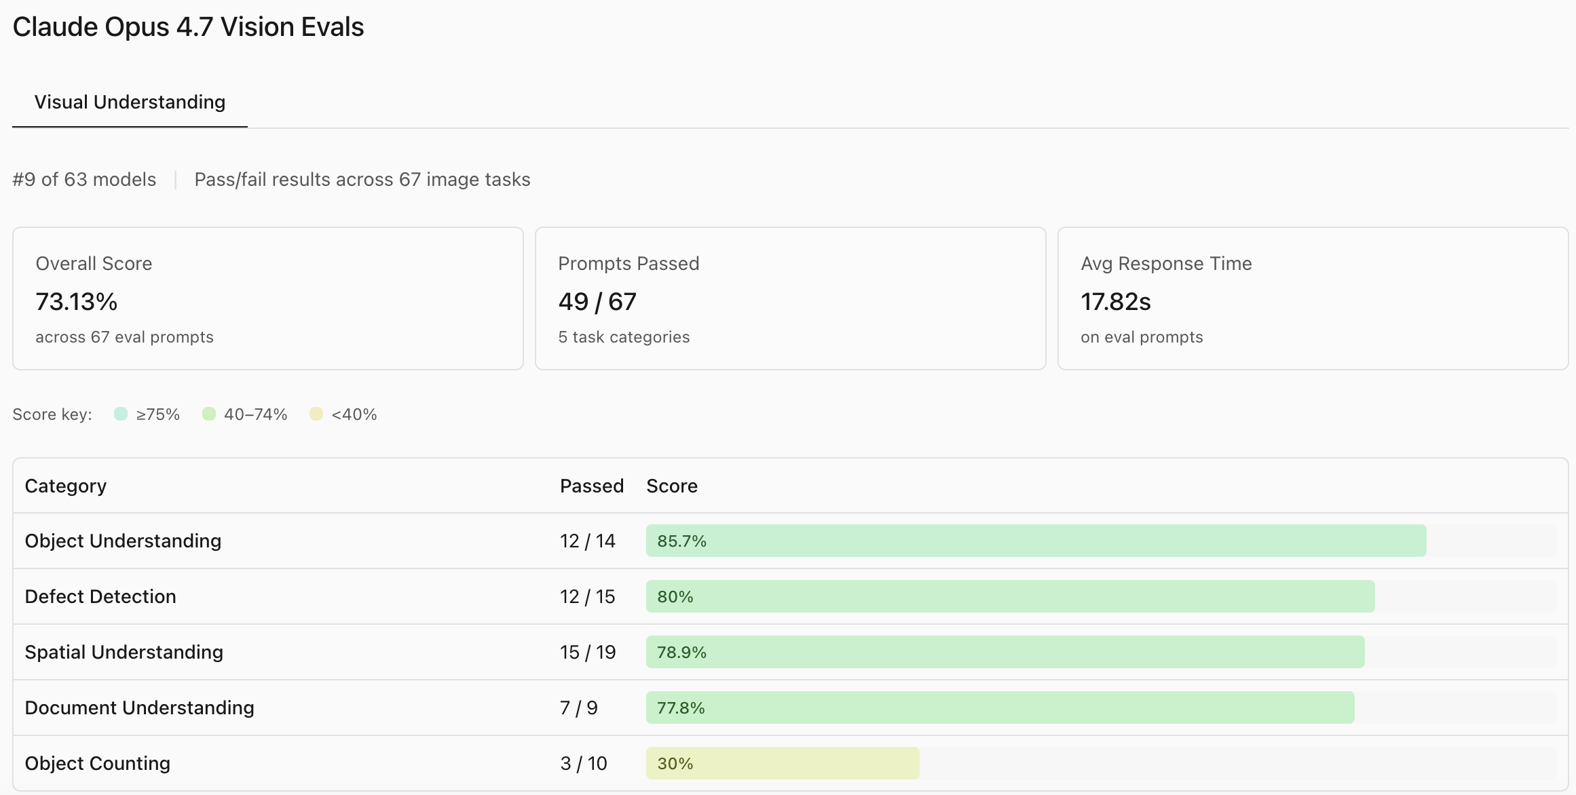Select the Spatial Understanding row name
Viewport: 1576px width, 795px height.
(124, 652)
